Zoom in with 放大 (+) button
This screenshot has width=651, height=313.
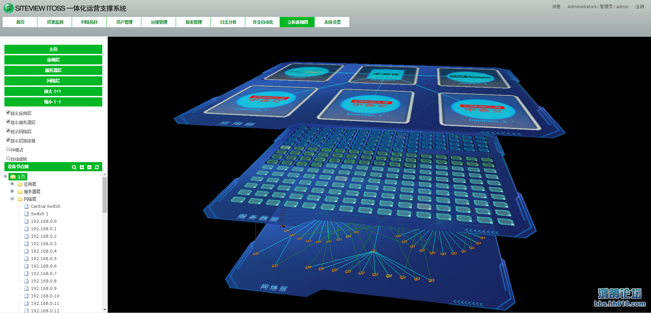point(53,92)
